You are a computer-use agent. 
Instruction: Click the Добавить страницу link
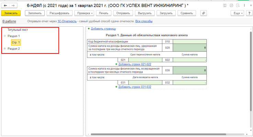click(x=103, y=29)
